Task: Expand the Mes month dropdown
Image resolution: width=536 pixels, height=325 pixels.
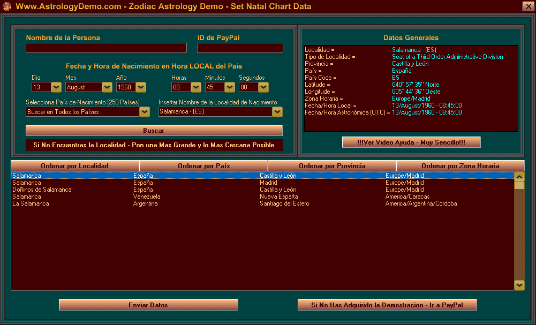Action: (x=107, y=87)
